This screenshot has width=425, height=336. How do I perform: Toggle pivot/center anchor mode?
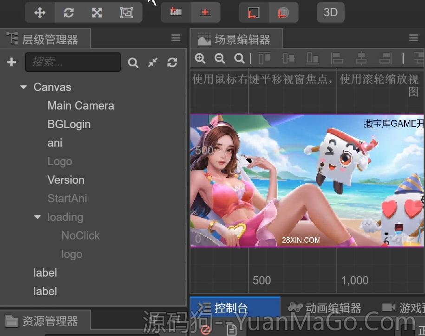click(176, 13)
